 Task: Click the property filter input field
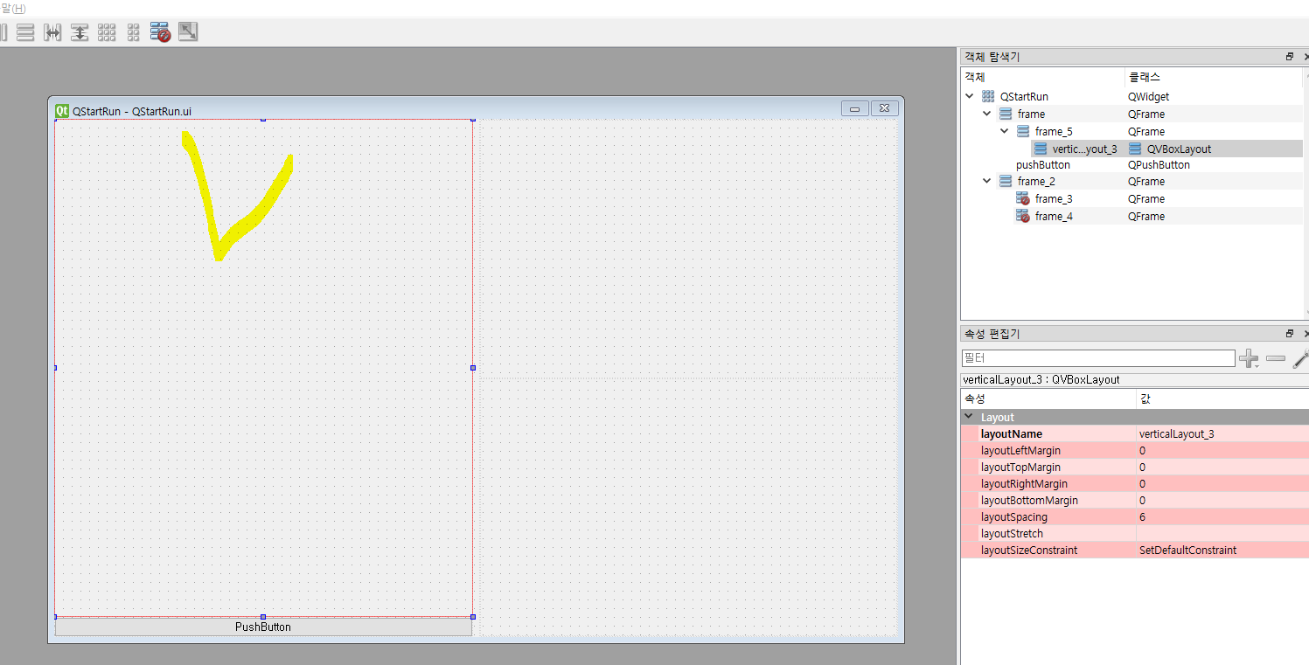[x=1097, y=358]
